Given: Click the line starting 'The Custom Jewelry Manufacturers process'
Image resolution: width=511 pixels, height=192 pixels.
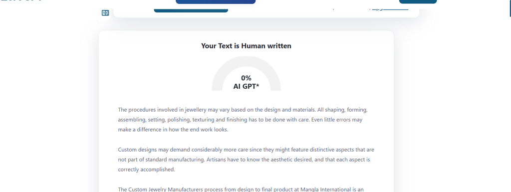Looking at the screenshot, I should point(241,189).
